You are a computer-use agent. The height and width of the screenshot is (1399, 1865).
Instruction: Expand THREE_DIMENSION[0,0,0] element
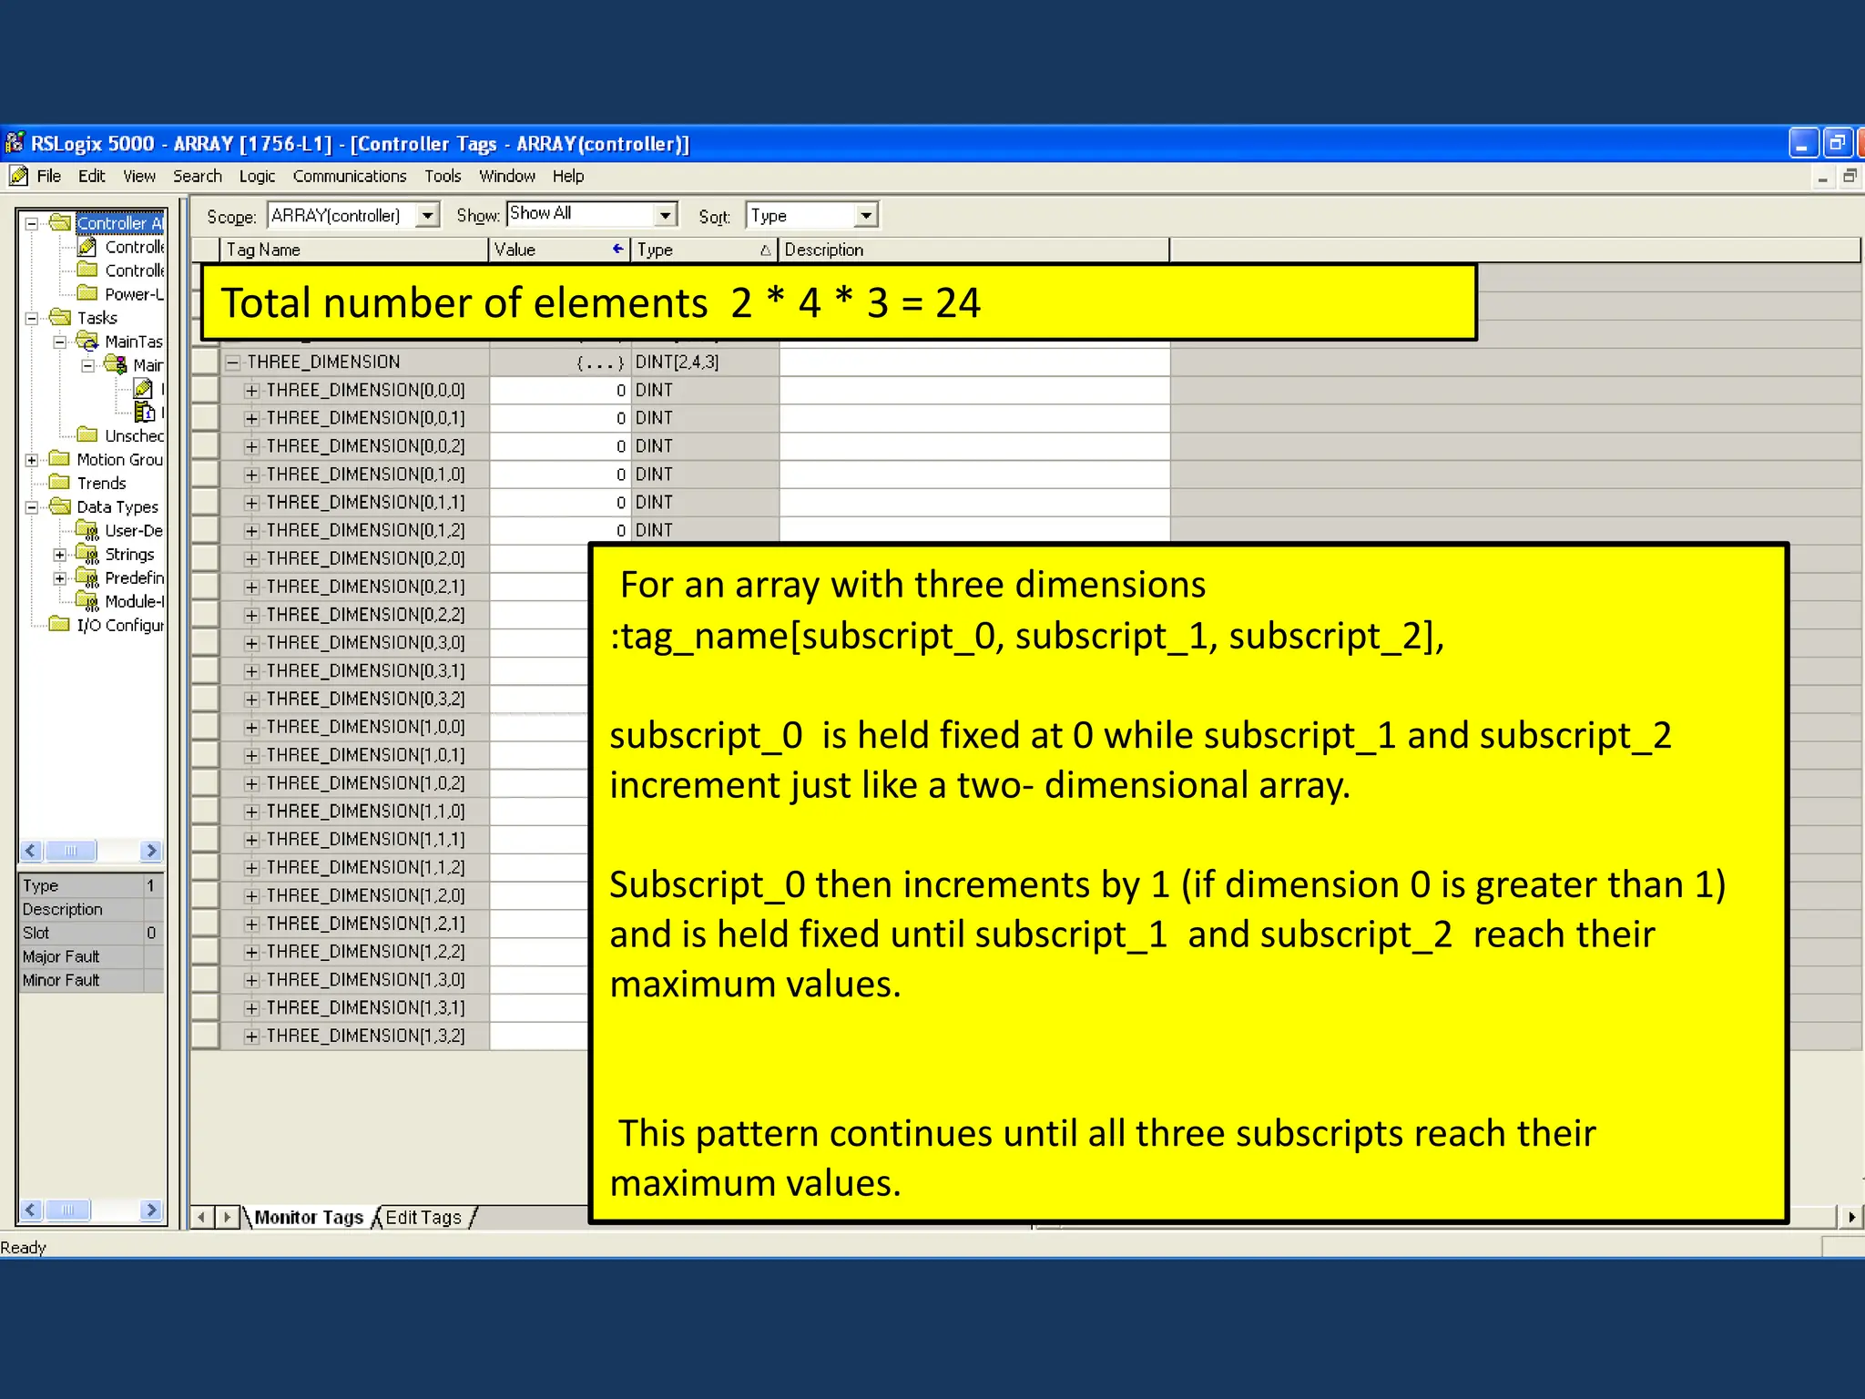tap(252, 391)
